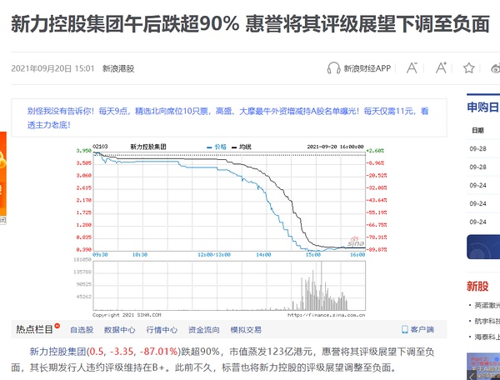Open the 自选股 tab

pos(82,330)
